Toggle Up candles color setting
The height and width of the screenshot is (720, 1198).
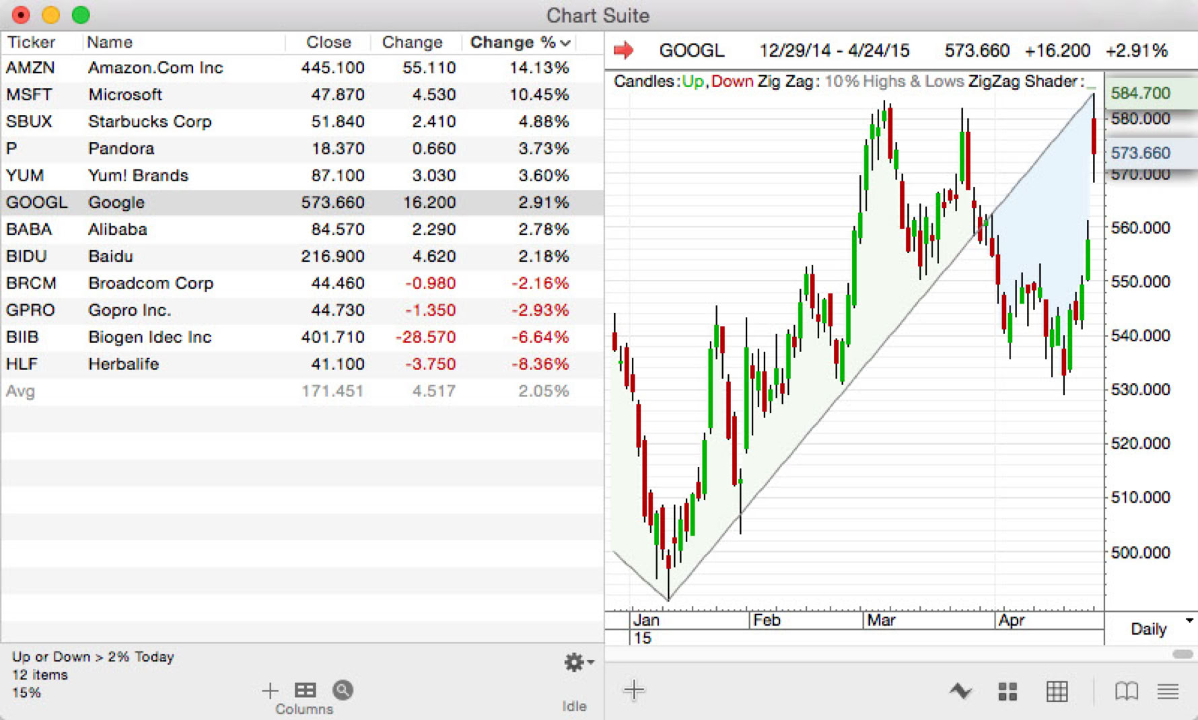pyautogui.click(x=692, y=81)
